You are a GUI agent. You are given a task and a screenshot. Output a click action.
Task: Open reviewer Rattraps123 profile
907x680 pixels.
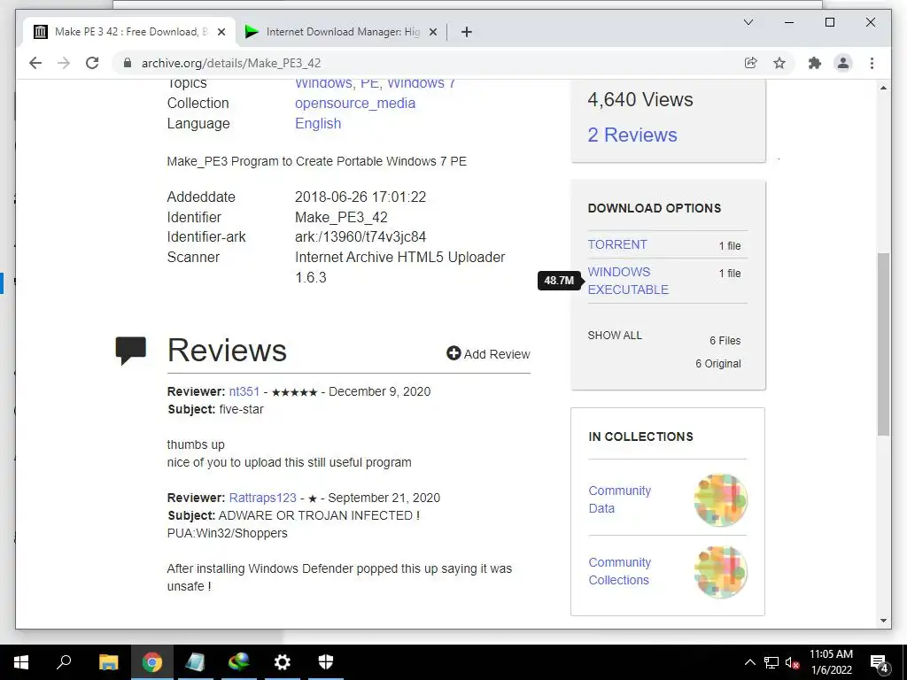point(262,498)
